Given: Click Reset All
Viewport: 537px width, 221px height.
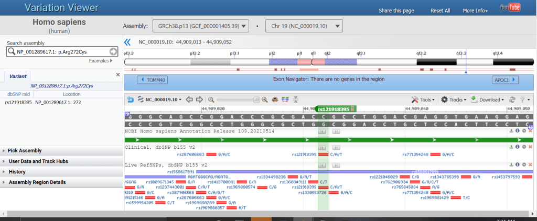Looking at the screenshot, I should pyautogui.click(x=441, y=10).
